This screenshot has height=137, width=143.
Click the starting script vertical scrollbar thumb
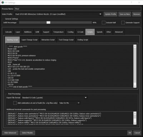135,65
